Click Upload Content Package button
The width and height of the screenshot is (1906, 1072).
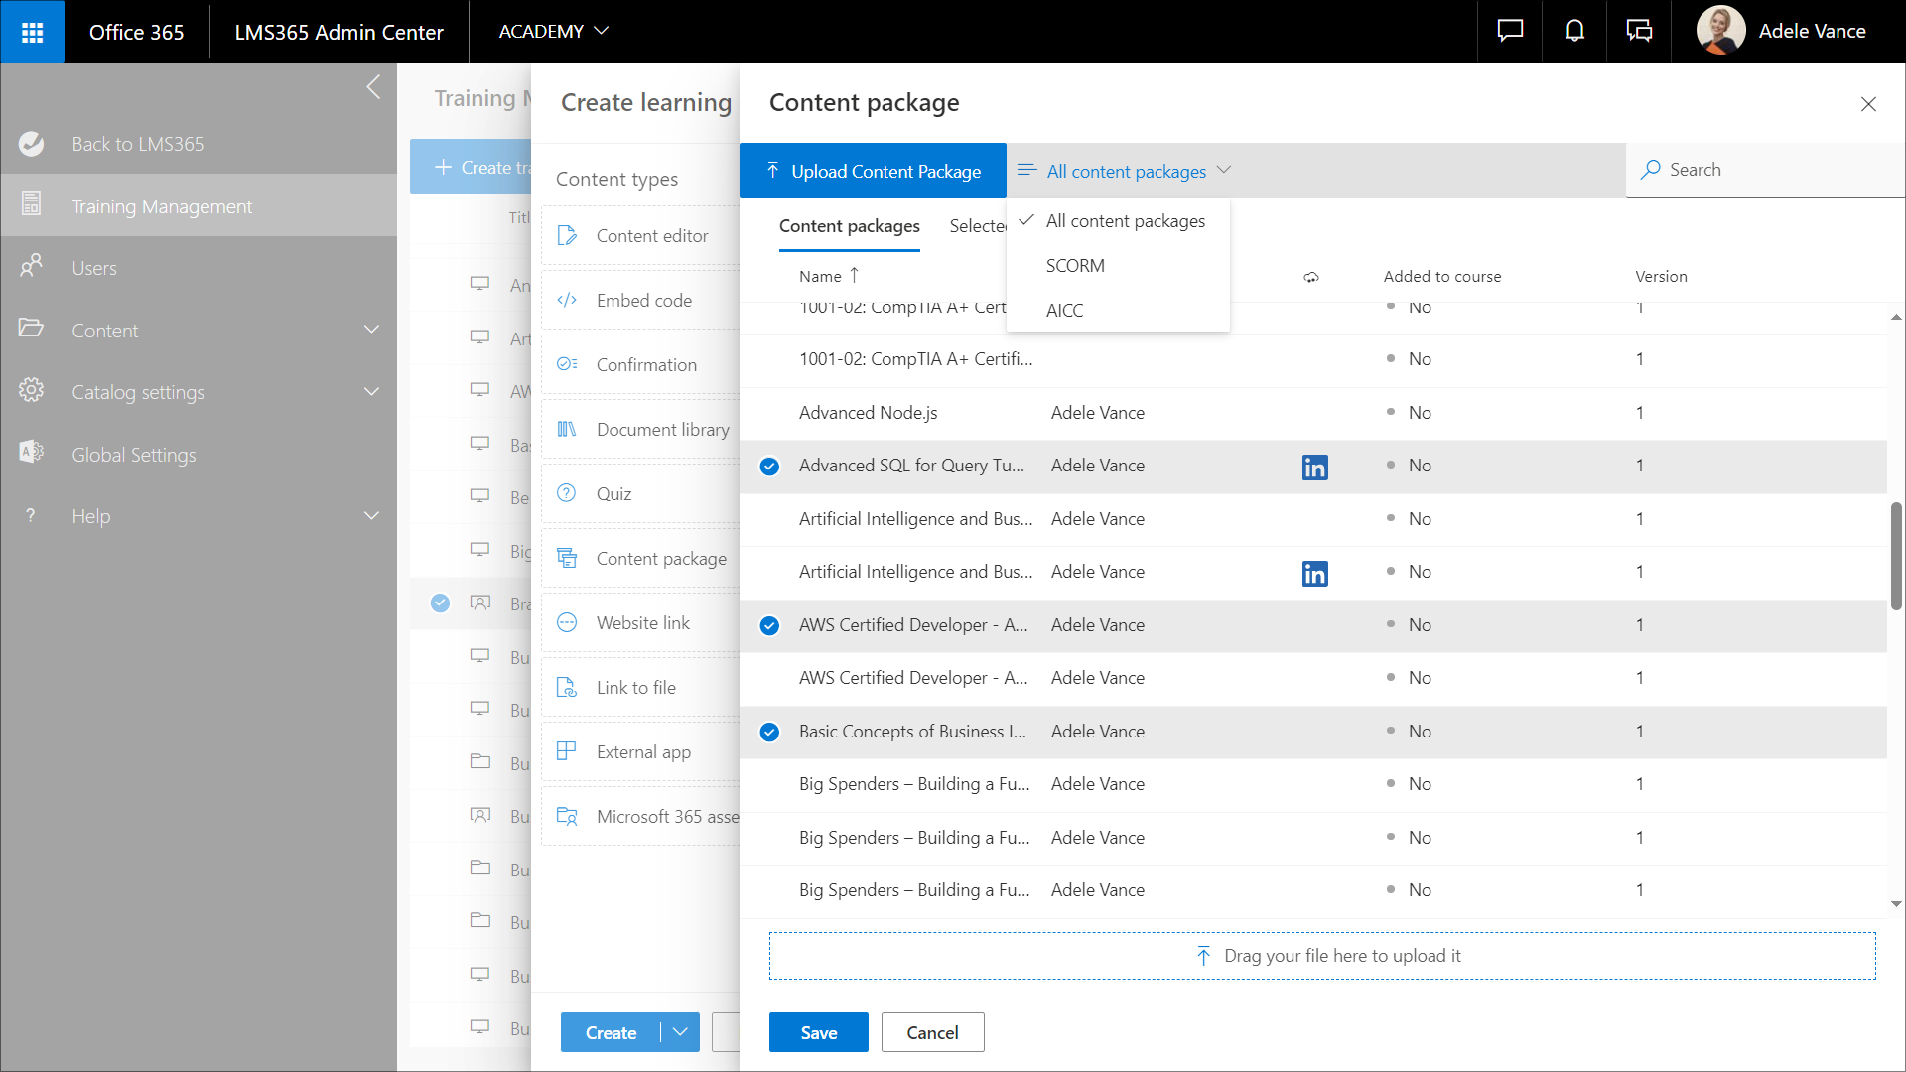(873, 171)
